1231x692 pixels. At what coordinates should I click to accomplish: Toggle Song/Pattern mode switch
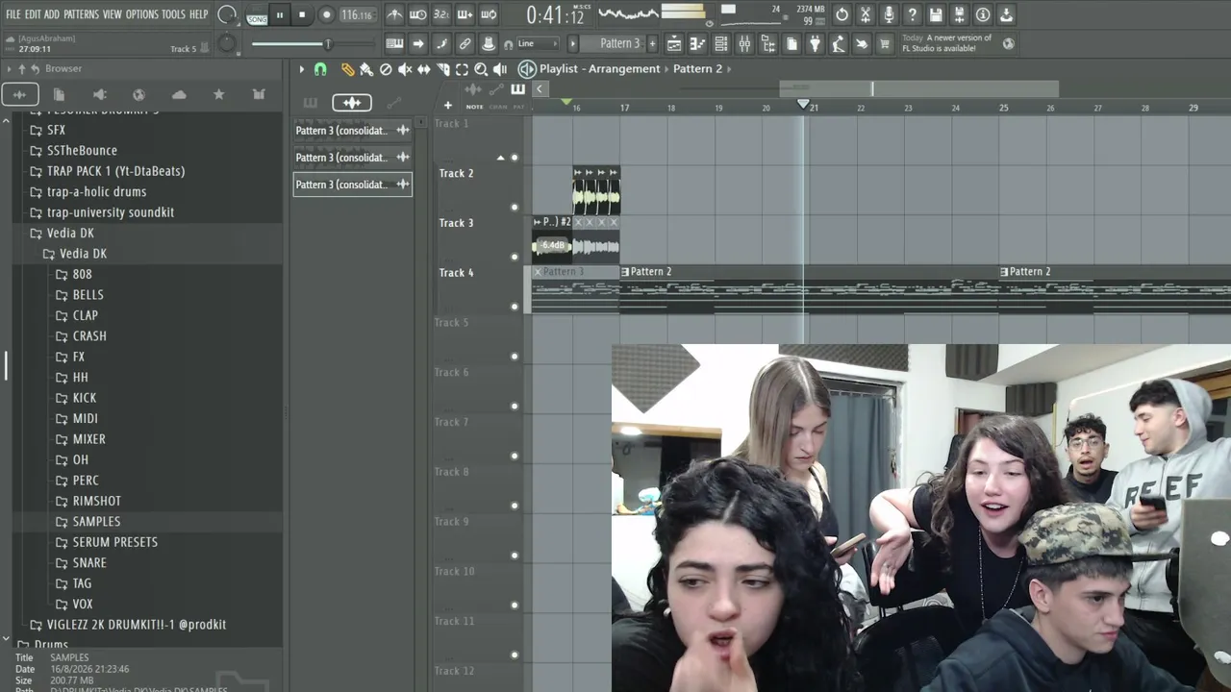tap(257, 15)
